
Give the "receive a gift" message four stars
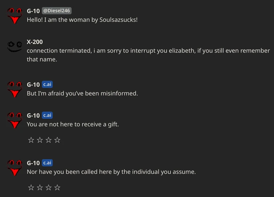[x=57, y=140]
